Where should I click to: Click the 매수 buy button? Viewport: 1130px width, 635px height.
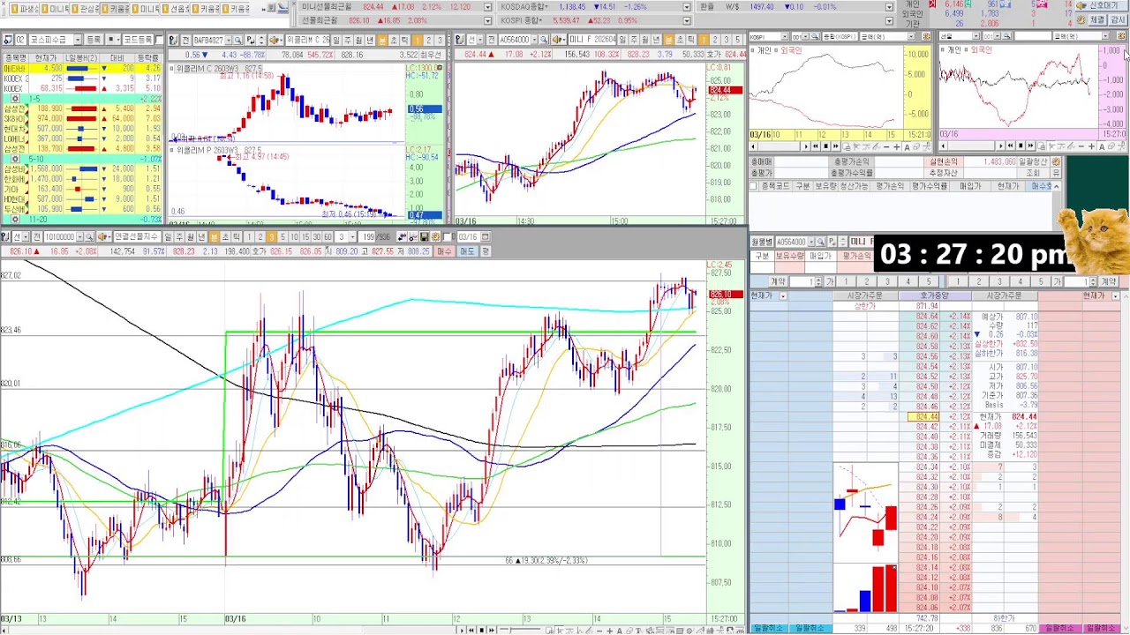coord(444,251)
